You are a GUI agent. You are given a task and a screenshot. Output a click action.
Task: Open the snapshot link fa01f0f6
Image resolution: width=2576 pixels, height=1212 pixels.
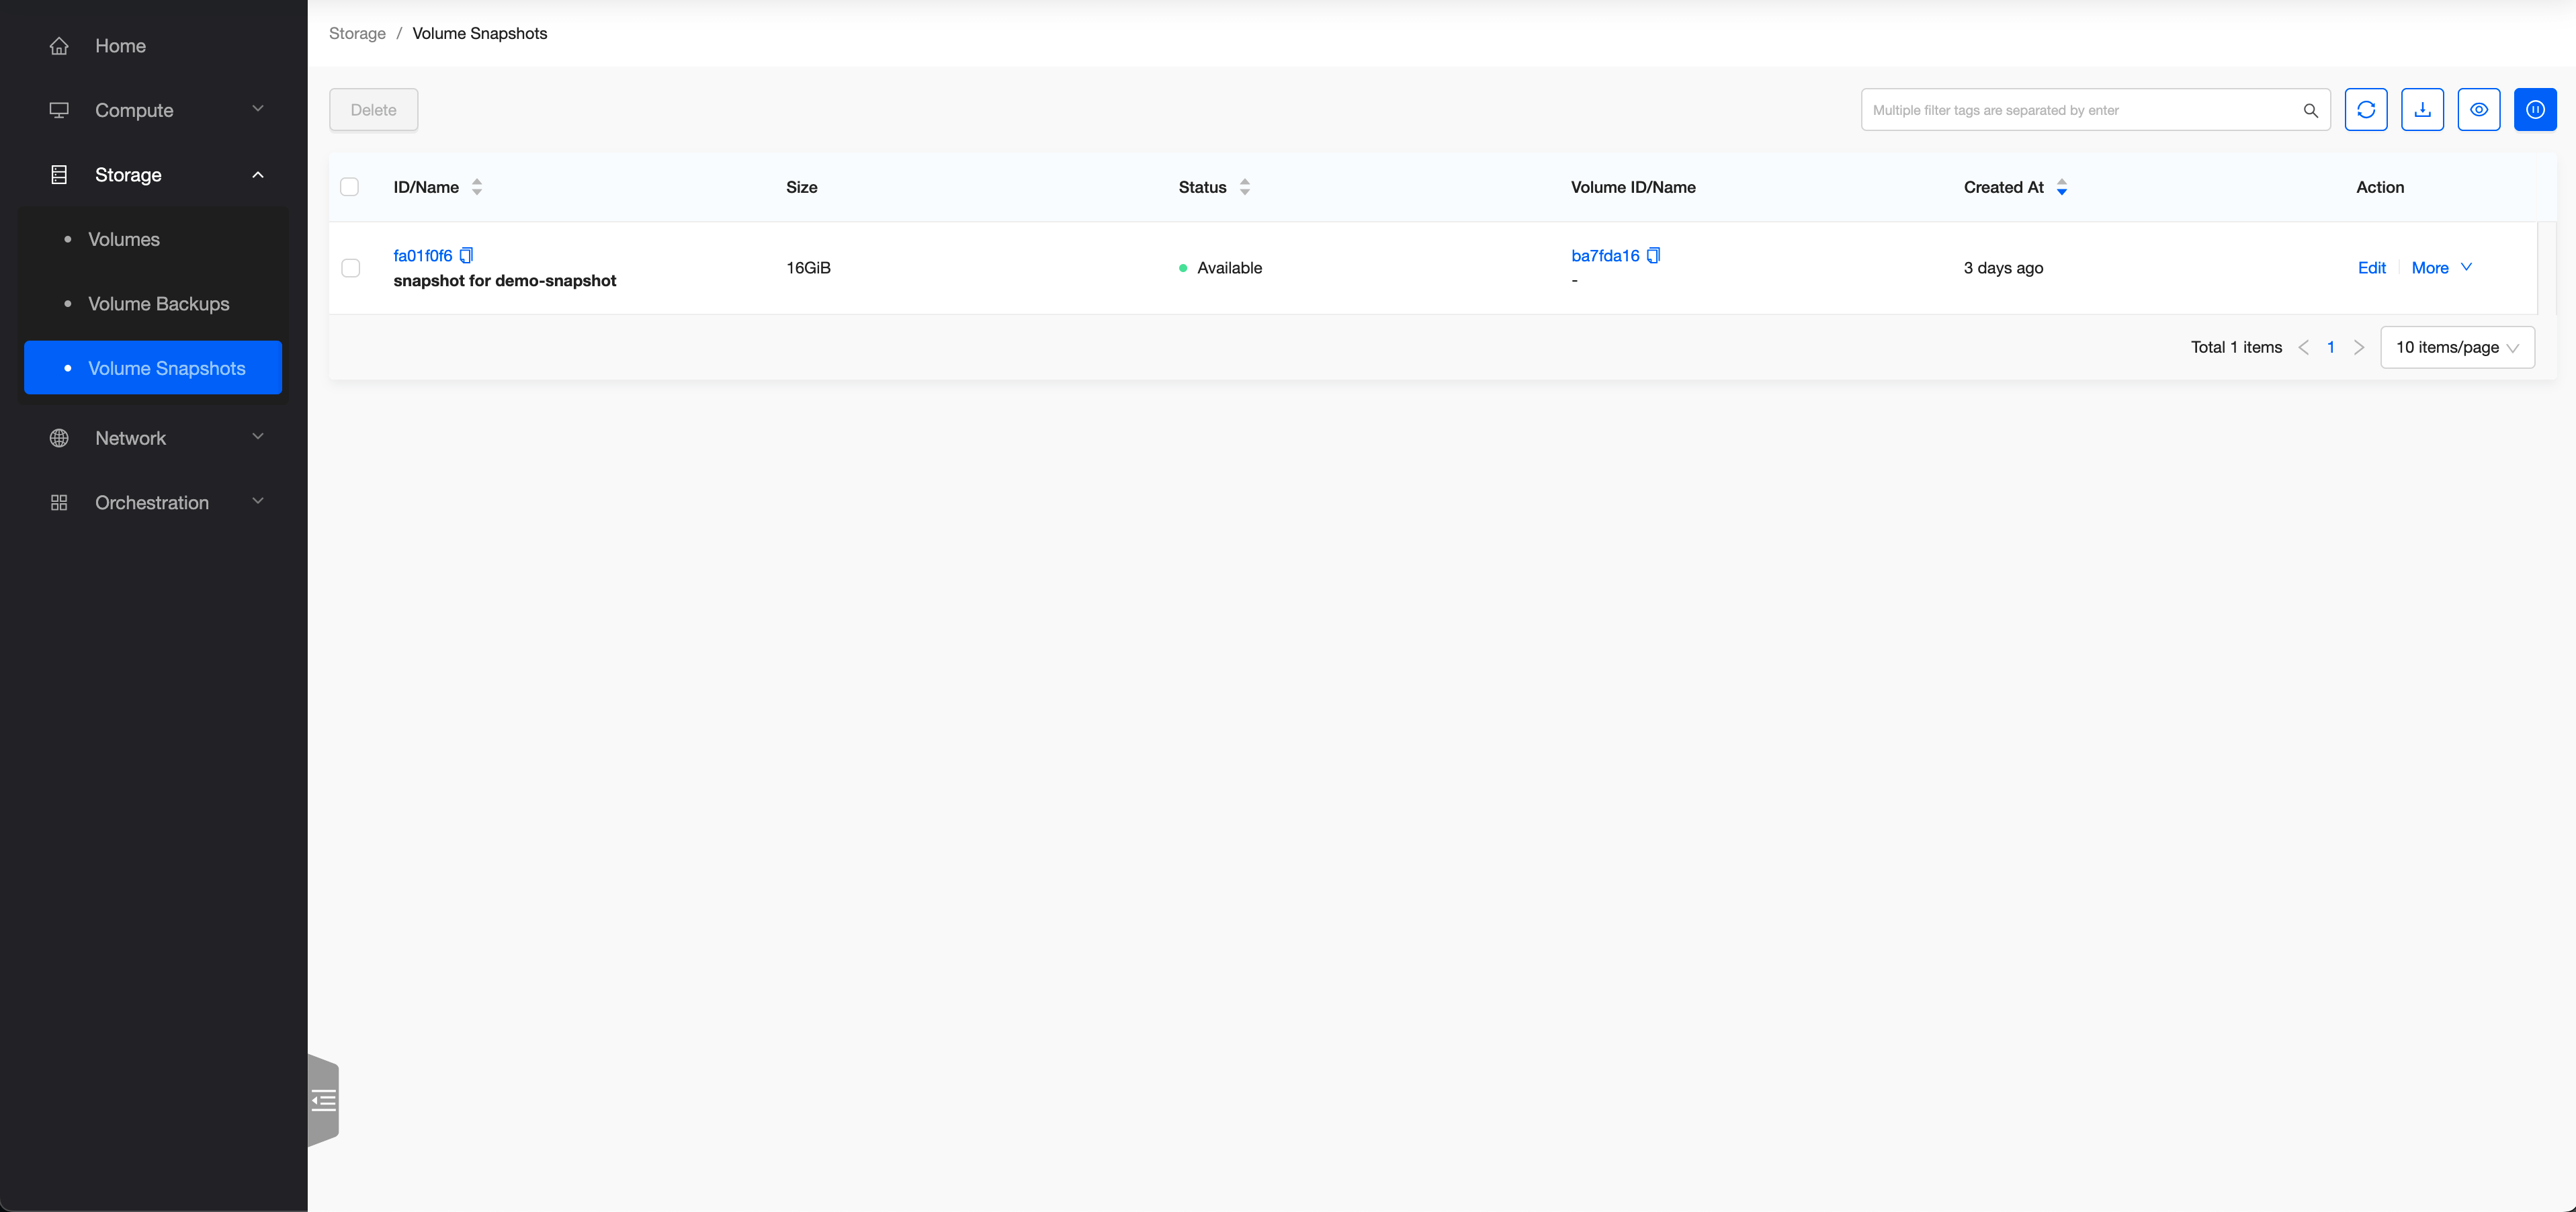(422, 255)
